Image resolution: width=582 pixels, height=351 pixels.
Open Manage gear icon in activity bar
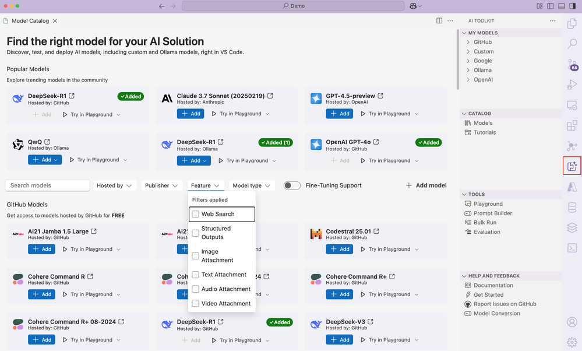572,342
